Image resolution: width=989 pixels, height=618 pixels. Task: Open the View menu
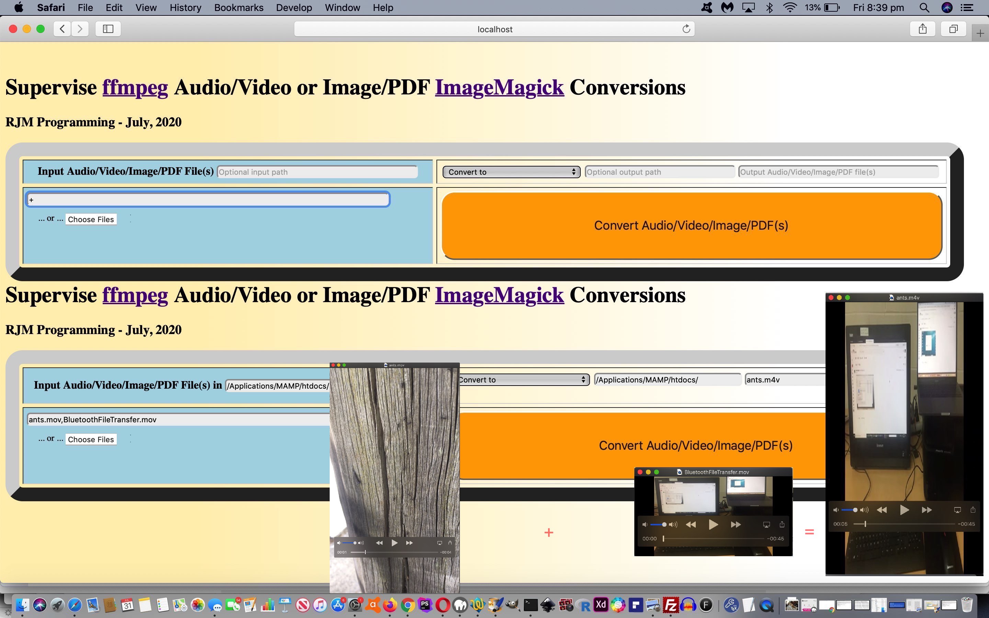(146, 7)
